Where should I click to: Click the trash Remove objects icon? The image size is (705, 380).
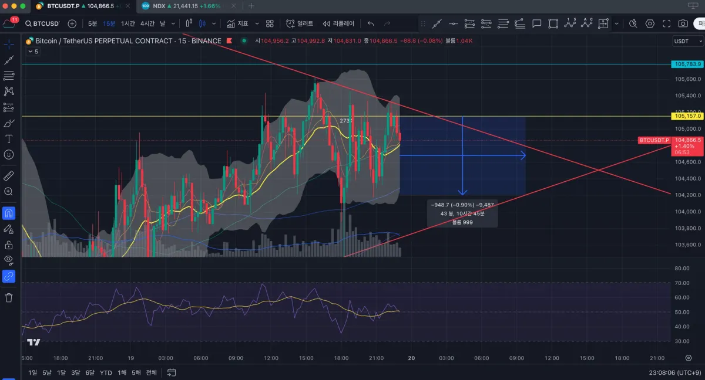point(9,298)
